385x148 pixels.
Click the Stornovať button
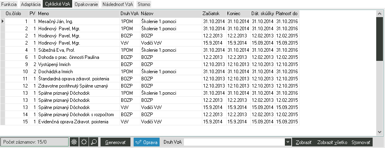(361, 142)
